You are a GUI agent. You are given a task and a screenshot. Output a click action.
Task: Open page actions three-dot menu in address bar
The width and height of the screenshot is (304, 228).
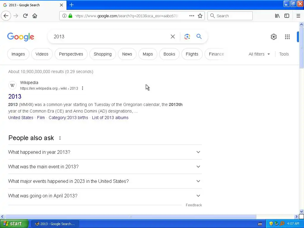[191, 16]
